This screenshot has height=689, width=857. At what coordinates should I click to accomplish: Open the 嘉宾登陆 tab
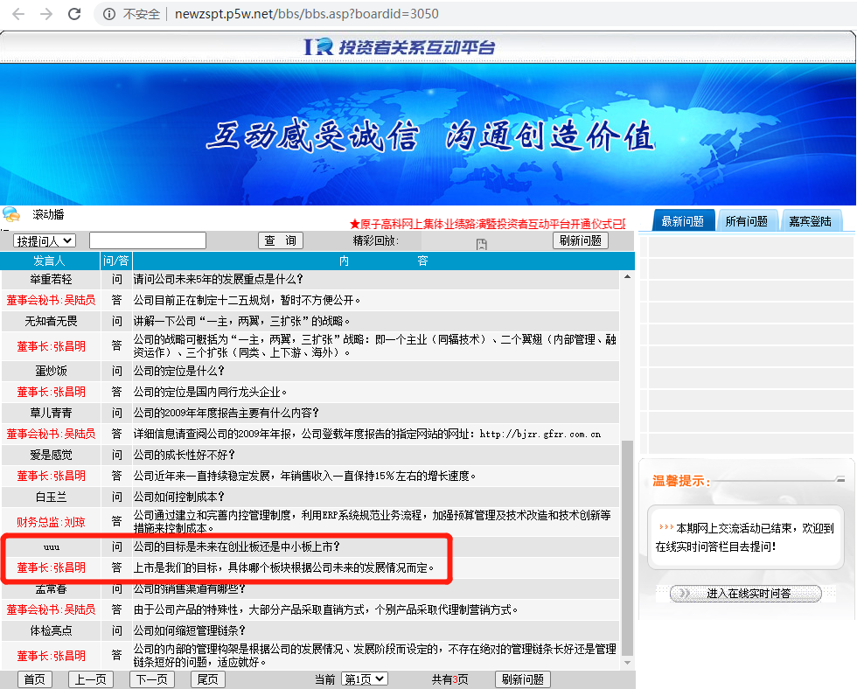pyautogui.click(x=810, y=222)
